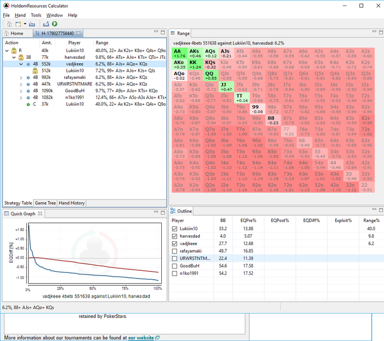Click the chart export icon in the toolbar
This screenshot has width=384, height=341.
[x=46, y=24]
